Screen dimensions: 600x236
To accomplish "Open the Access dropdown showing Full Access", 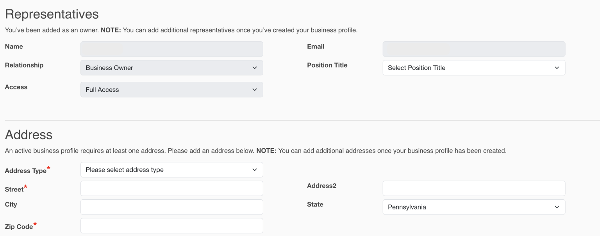I will (x=171, y=89).
